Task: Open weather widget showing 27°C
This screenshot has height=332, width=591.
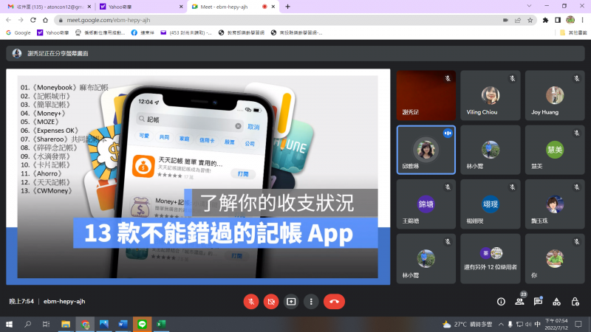Action: point(468,324)
